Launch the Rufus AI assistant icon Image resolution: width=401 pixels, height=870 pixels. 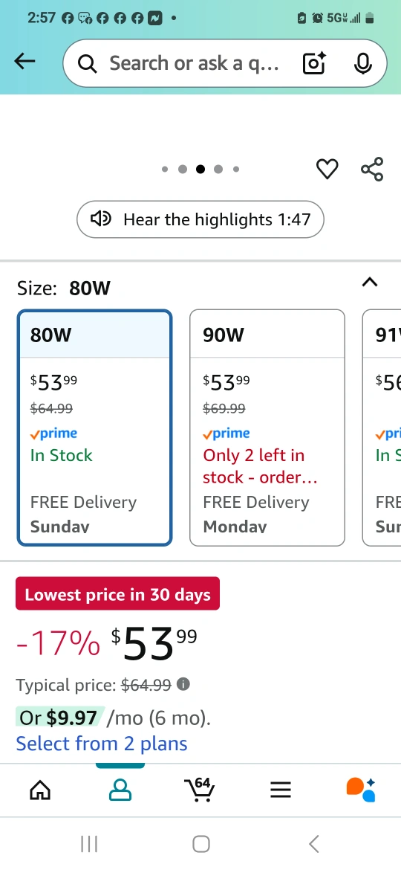[361, 790]
